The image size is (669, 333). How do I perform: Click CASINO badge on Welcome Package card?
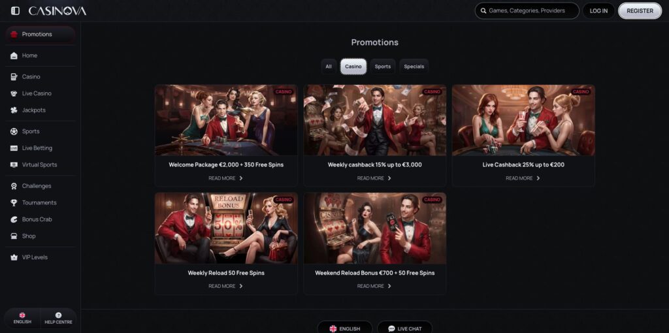(284, 91)
